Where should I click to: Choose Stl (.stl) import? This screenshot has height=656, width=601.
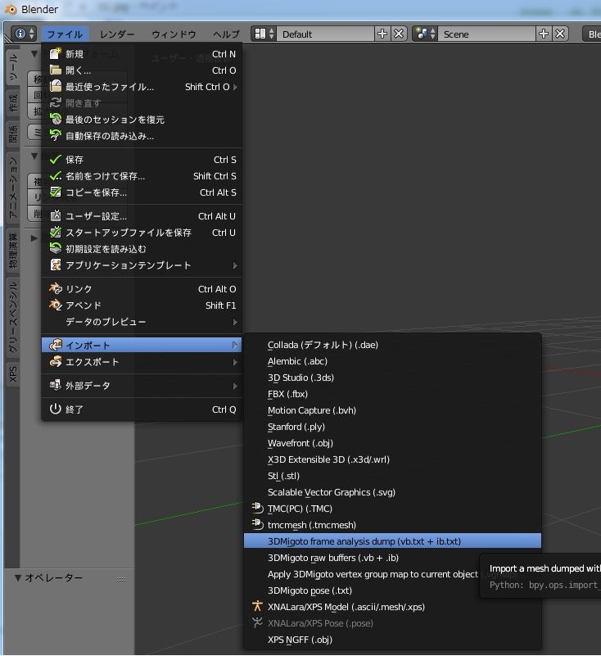[x=392, y=476]
